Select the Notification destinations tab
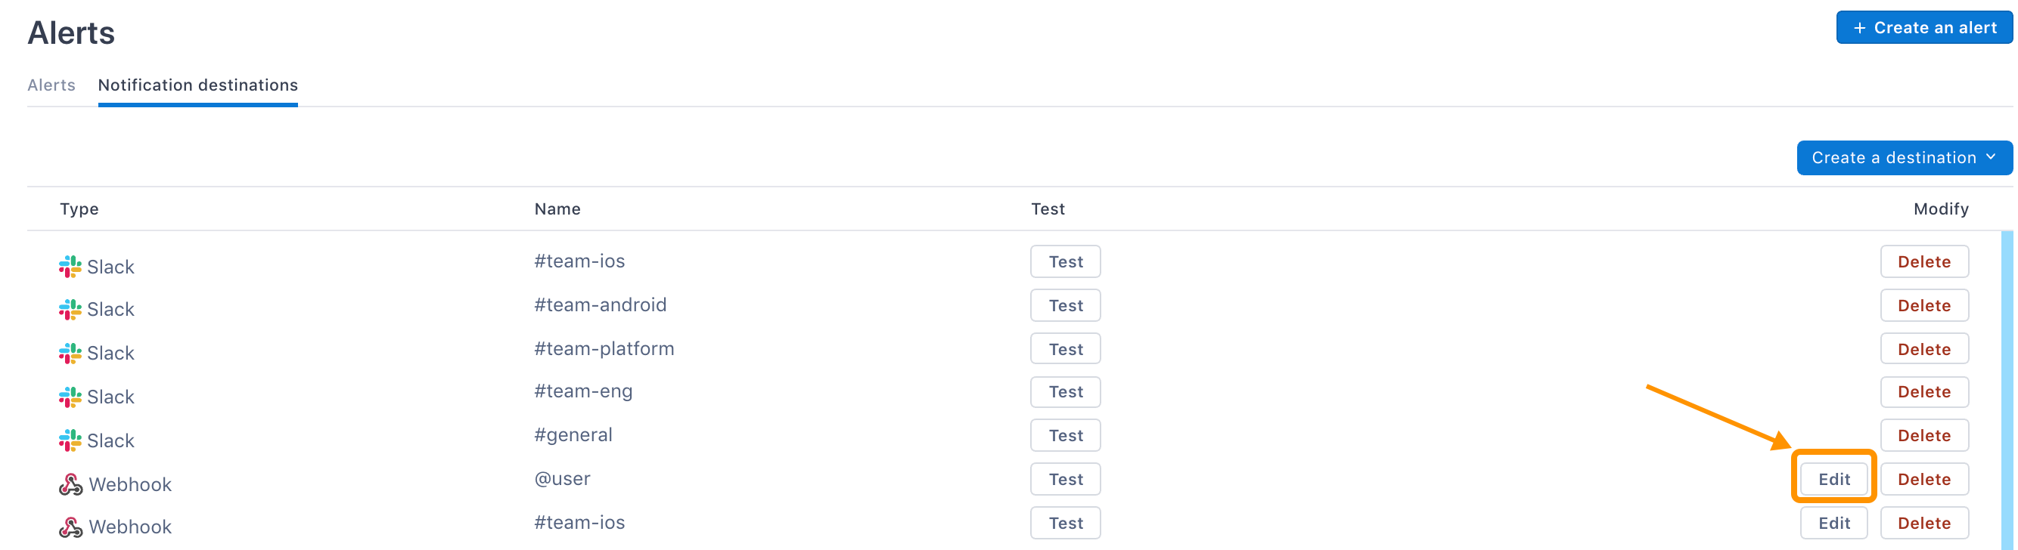 (x=197, y=85)
